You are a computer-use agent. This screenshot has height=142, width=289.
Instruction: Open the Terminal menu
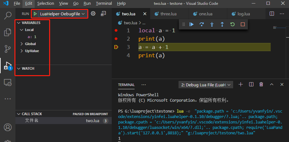click(104, 4)
